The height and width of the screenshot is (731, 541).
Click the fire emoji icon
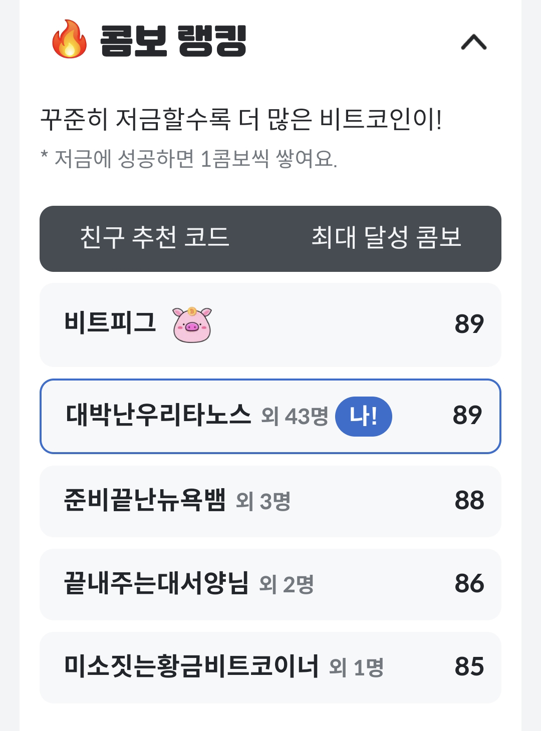coord(70,40)
